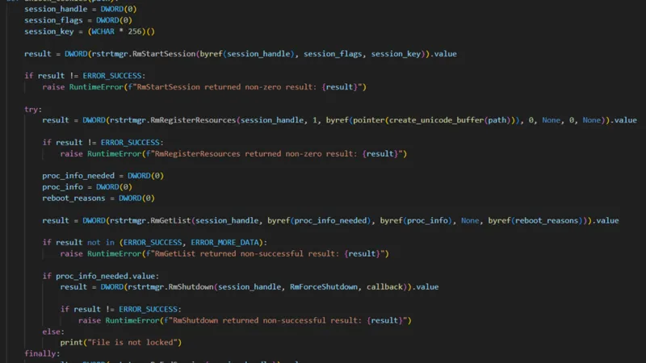Click print "File is not locked" statement

tap(120, 342)
